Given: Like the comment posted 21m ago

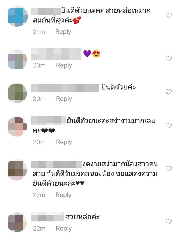Looking at the screenshot, I should coord(168,15).
